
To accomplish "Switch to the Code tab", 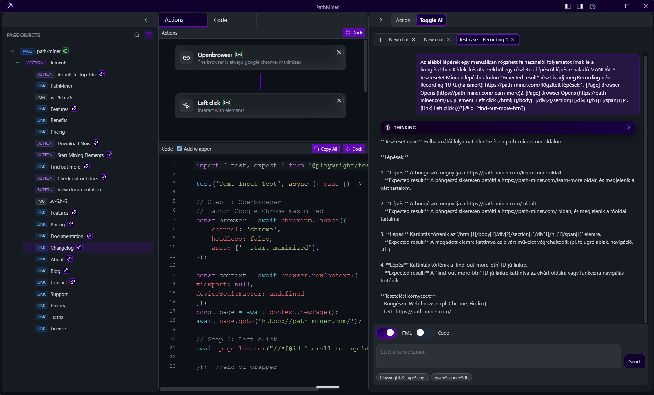I will 220,20.
